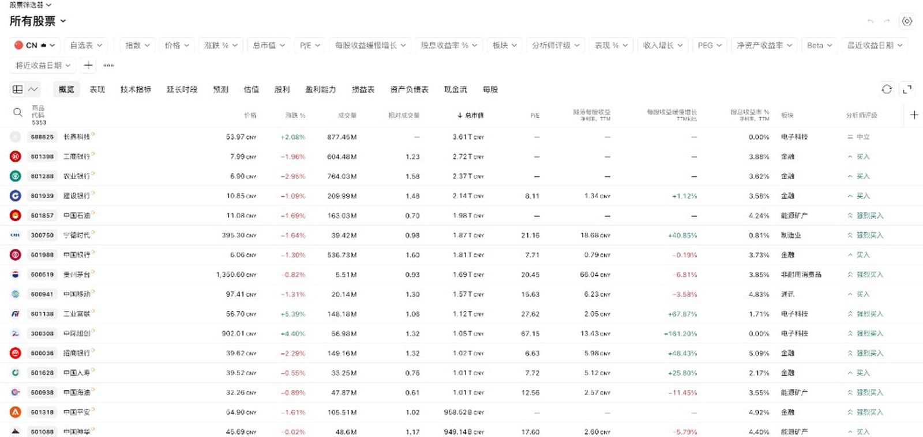Image resolution: width=923 pixels, height=437 pixels.
Task: Sort by the 价格 column header
Action: tap(250, 115)
